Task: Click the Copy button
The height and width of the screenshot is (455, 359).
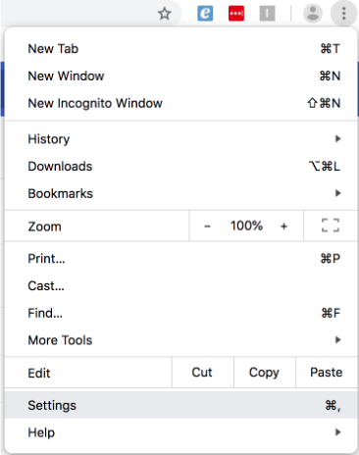Action: point(265,373)
